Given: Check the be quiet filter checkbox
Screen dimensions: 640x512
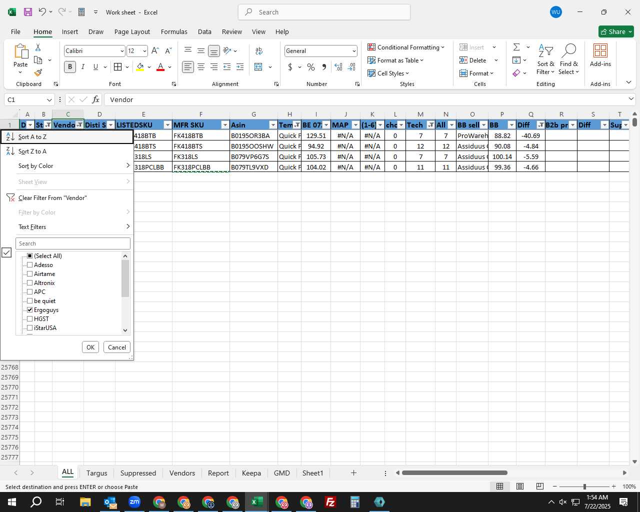Looking at the screenshot, I should (x=29, y=300).
